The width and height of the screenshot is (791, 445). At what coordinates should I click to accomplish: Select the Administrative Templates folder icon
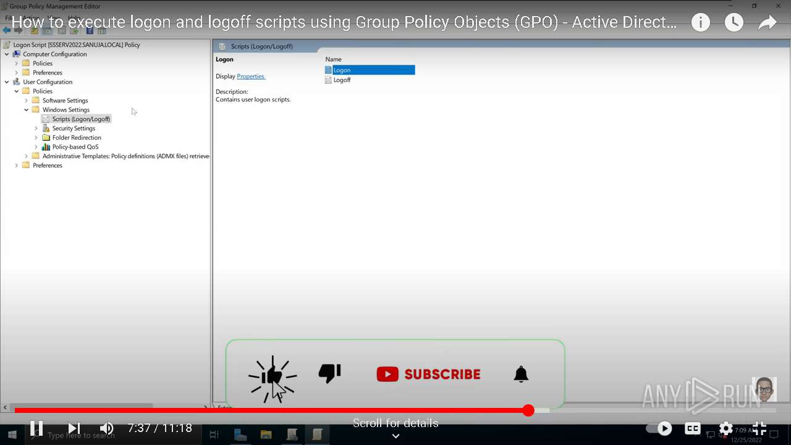[36, 156]
